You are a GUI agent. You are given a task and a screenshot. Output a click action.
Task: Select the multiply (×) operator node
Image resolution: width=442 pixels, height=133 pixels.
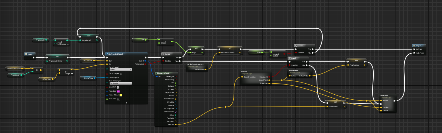click(37, 70)
